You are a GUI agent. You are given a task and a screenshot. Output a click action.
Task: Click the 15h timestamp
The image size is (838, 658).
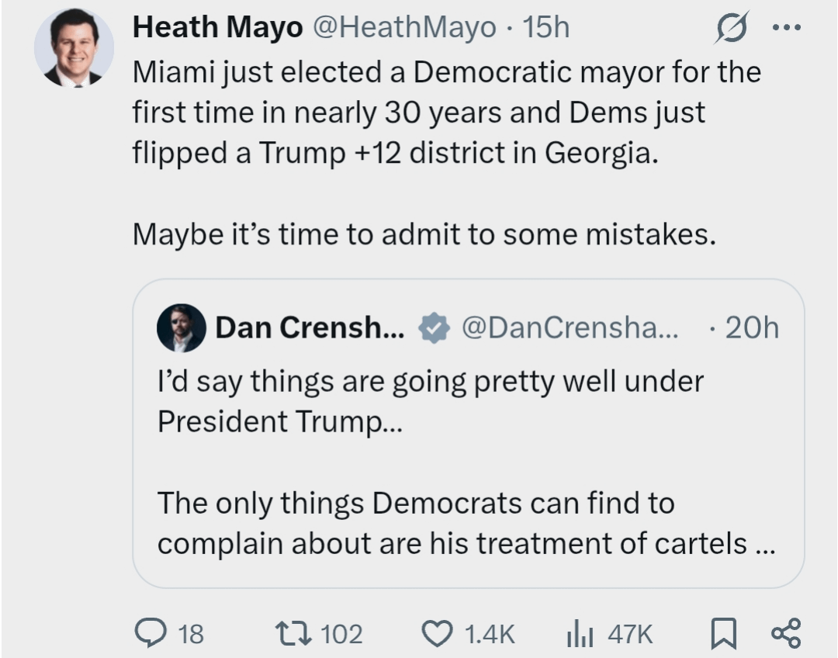pos(546,28)
